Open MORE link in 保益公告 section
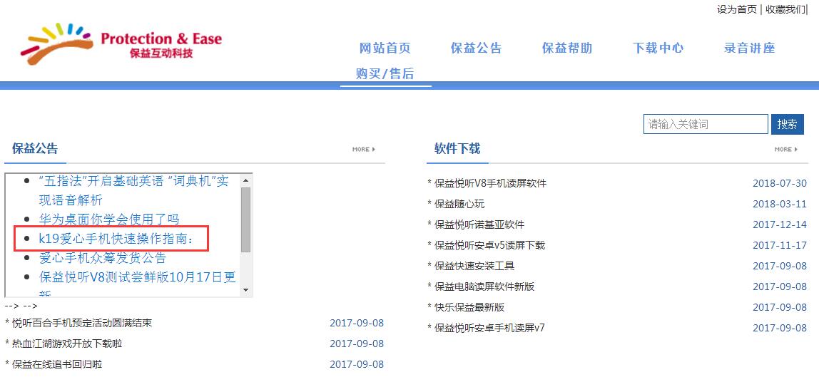Screen dimensions: 819x382 pos(364,149)
